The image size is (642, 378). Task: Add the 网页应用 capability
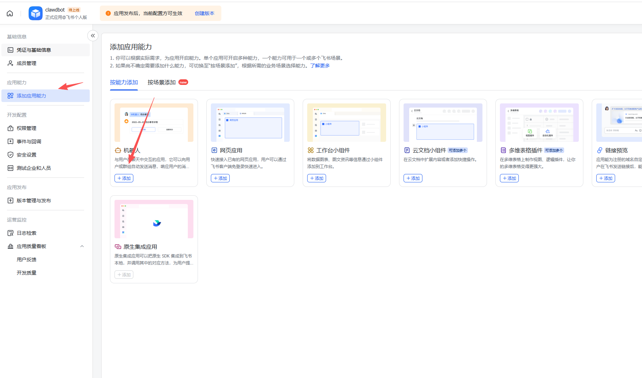(220, 178)
